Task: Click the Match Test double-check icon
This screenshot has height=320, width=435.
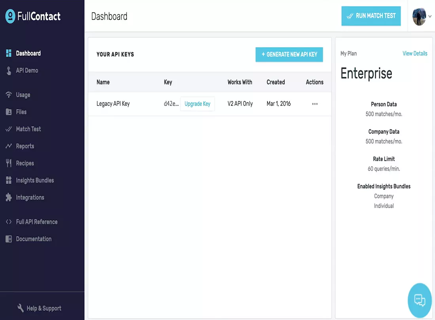Action: [9, 129]
